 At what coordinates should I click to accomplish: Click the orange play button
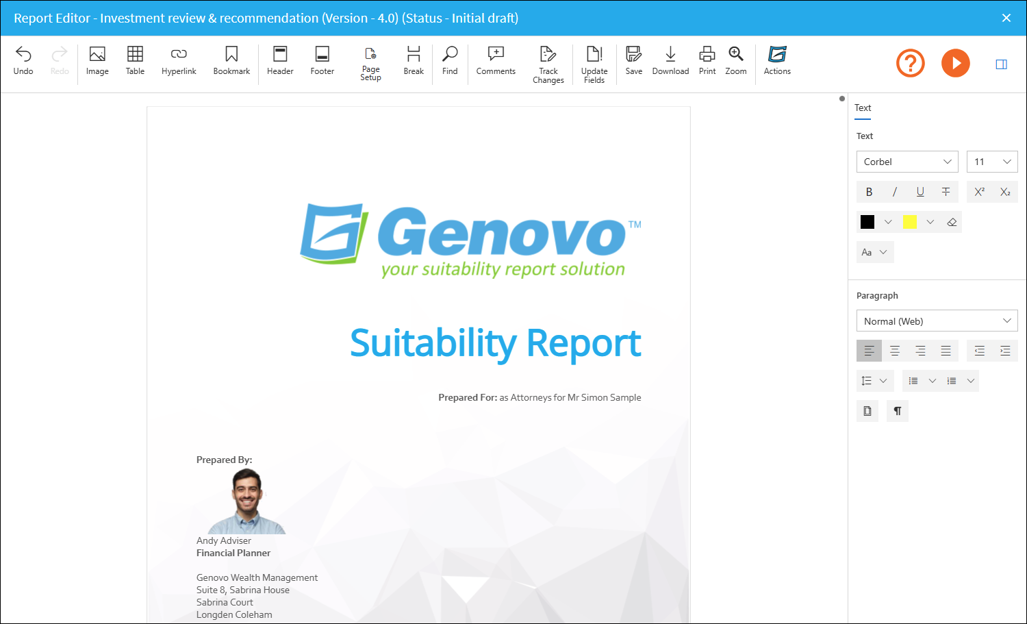click(956, 63)
